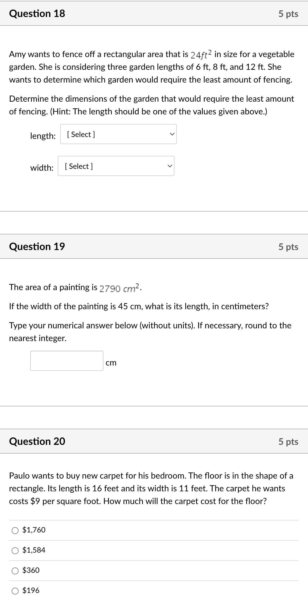Click the chevron on the width select box
The height and width of the screenshot is (611, 308).
tap(169, 166)
